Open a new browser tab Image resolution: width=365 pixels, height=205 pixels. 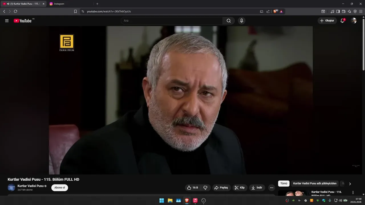tap(97, 4)
